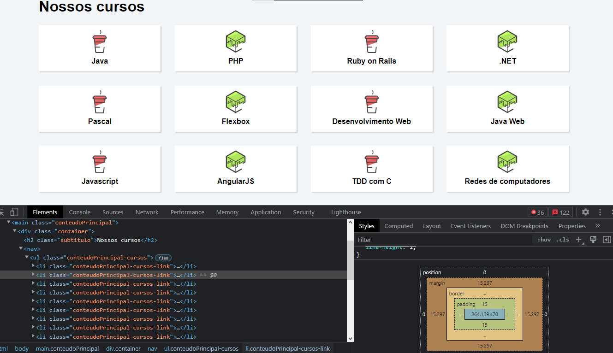Click the .NET course cube icon
Screen dimensions: 613x353
pos(507,41)
